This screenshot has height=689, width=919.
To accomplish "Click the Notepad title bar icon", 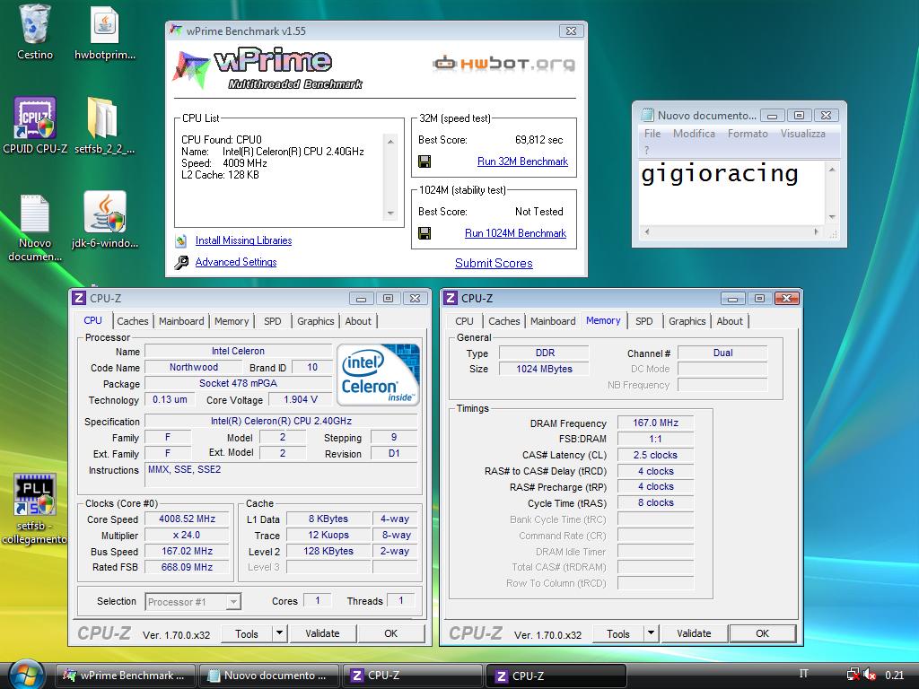I will click(647, 115).
